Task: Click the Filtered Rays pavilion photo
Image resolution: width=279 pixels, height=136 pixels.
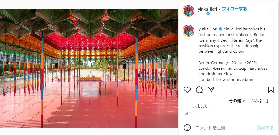Action: click(x=89, y=68)
